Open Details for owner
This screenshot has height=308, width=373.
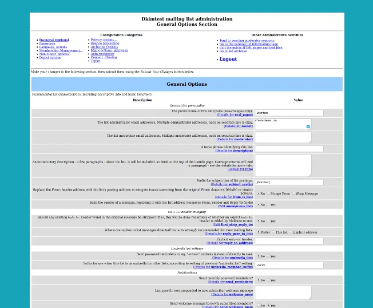pos(238,126)
